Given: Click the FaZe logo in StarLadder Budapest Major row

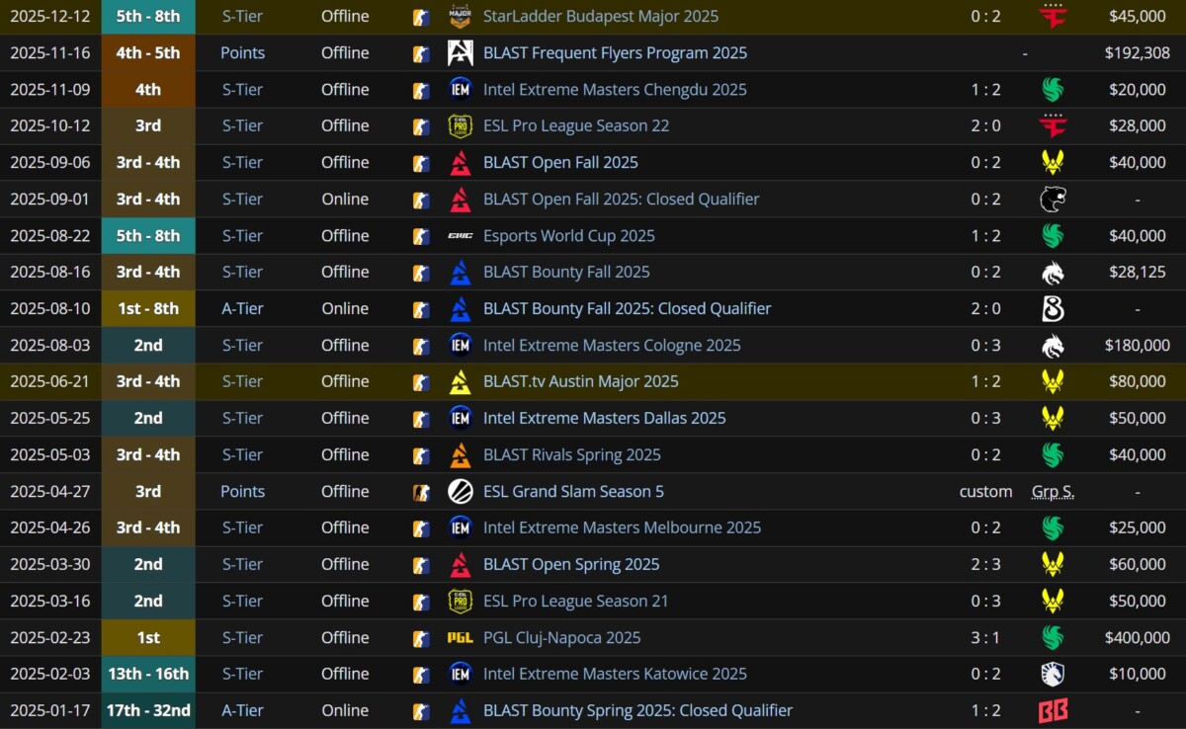Looking at the screenshot, I should (x=1053, y=17).
